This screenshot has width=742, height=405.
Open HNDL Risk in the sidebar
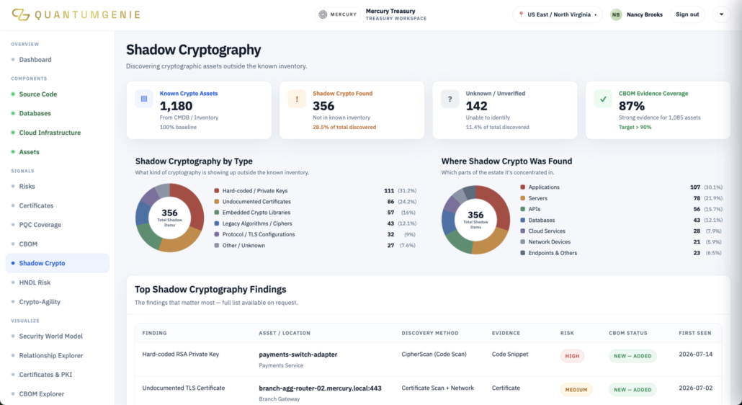tap(35, 282)
